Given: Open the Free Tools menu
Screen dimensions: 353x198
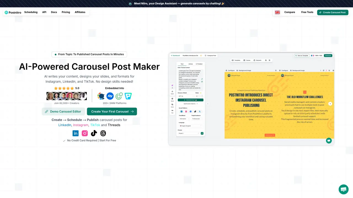Looking at the screenshot, I should (307, 12).
